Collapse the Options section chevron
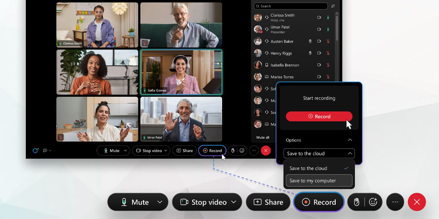Image resolution: width=439 pixels, height=219 pixels. pos(350,140)
